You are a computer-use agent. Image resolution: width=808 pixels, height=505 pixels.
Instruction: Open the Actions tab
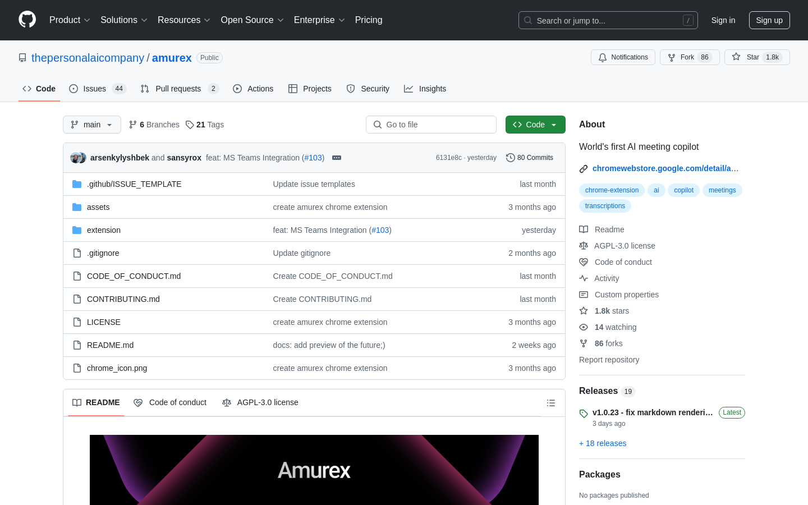click(253, 89)
